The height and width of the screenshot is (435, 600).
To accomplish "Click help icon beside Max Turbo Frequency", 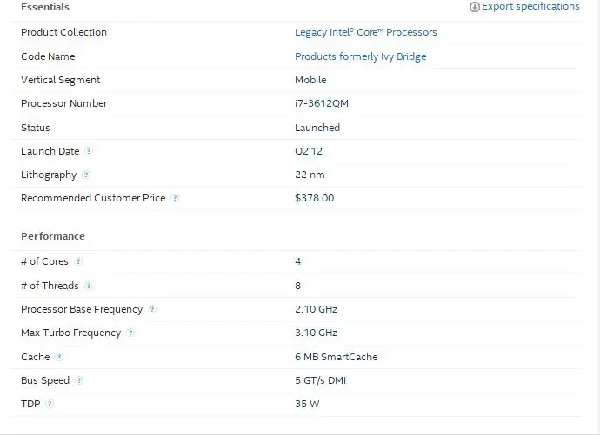I will pos(130,333).
